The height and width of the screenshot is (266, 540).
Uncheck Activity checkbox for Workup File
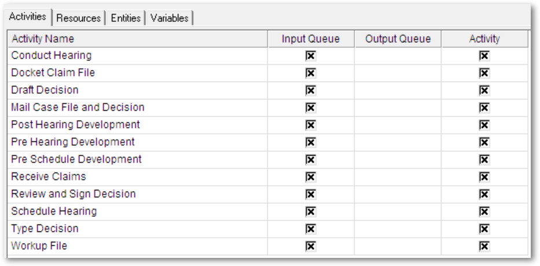(x=484, y=246)
